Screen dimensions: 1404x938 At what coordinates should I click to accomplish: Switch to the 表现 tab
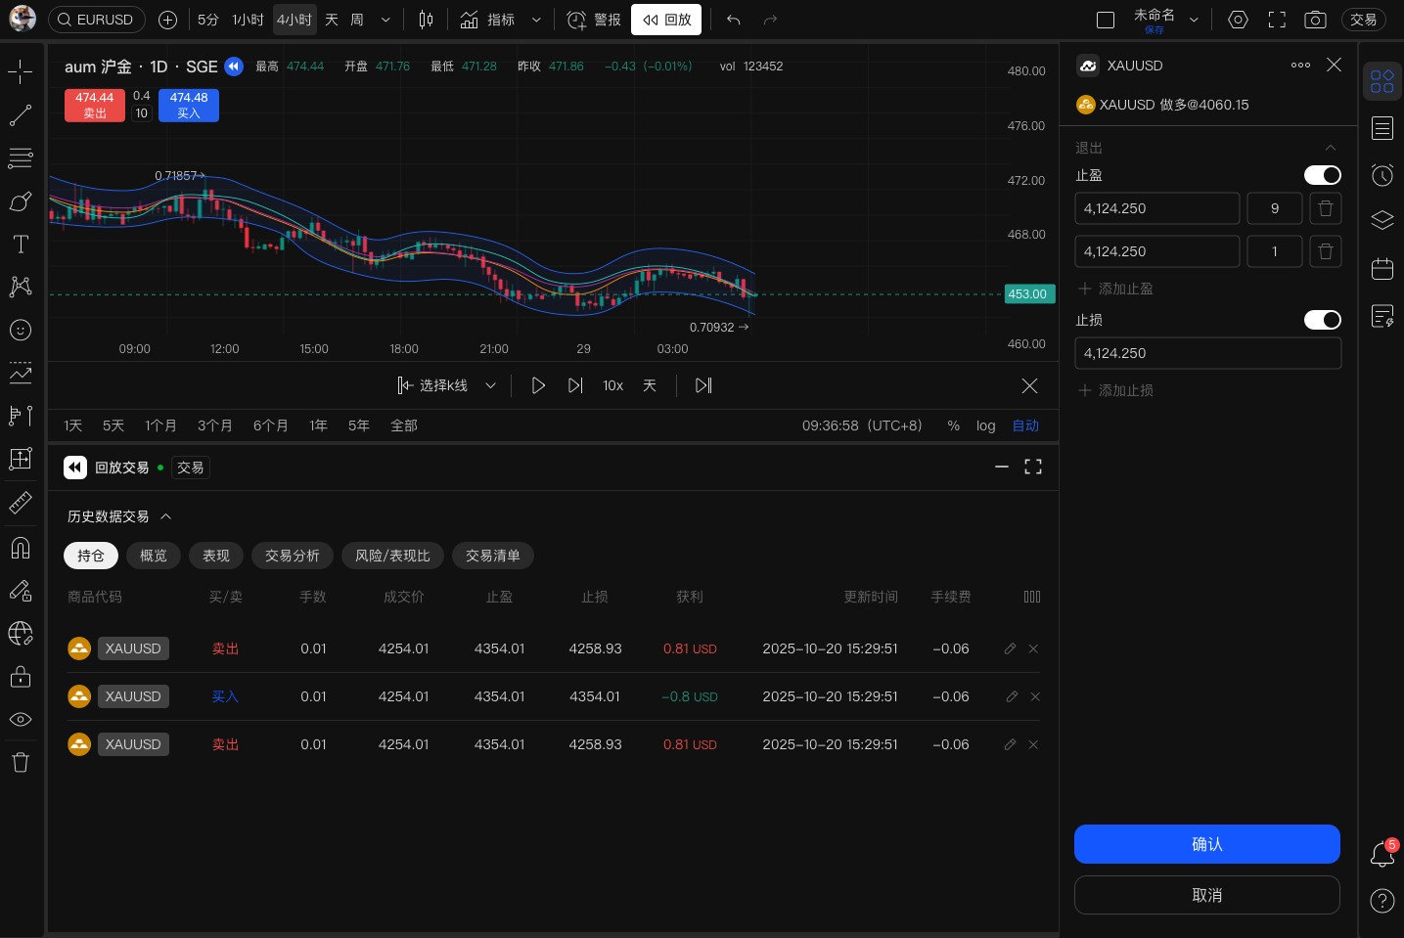[x=216, y=556]
